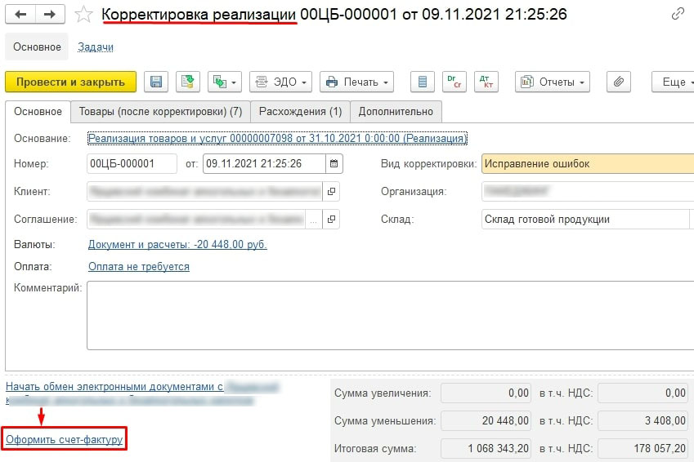Choose Соглашение with the ellipsis button

tap(313, 219)
